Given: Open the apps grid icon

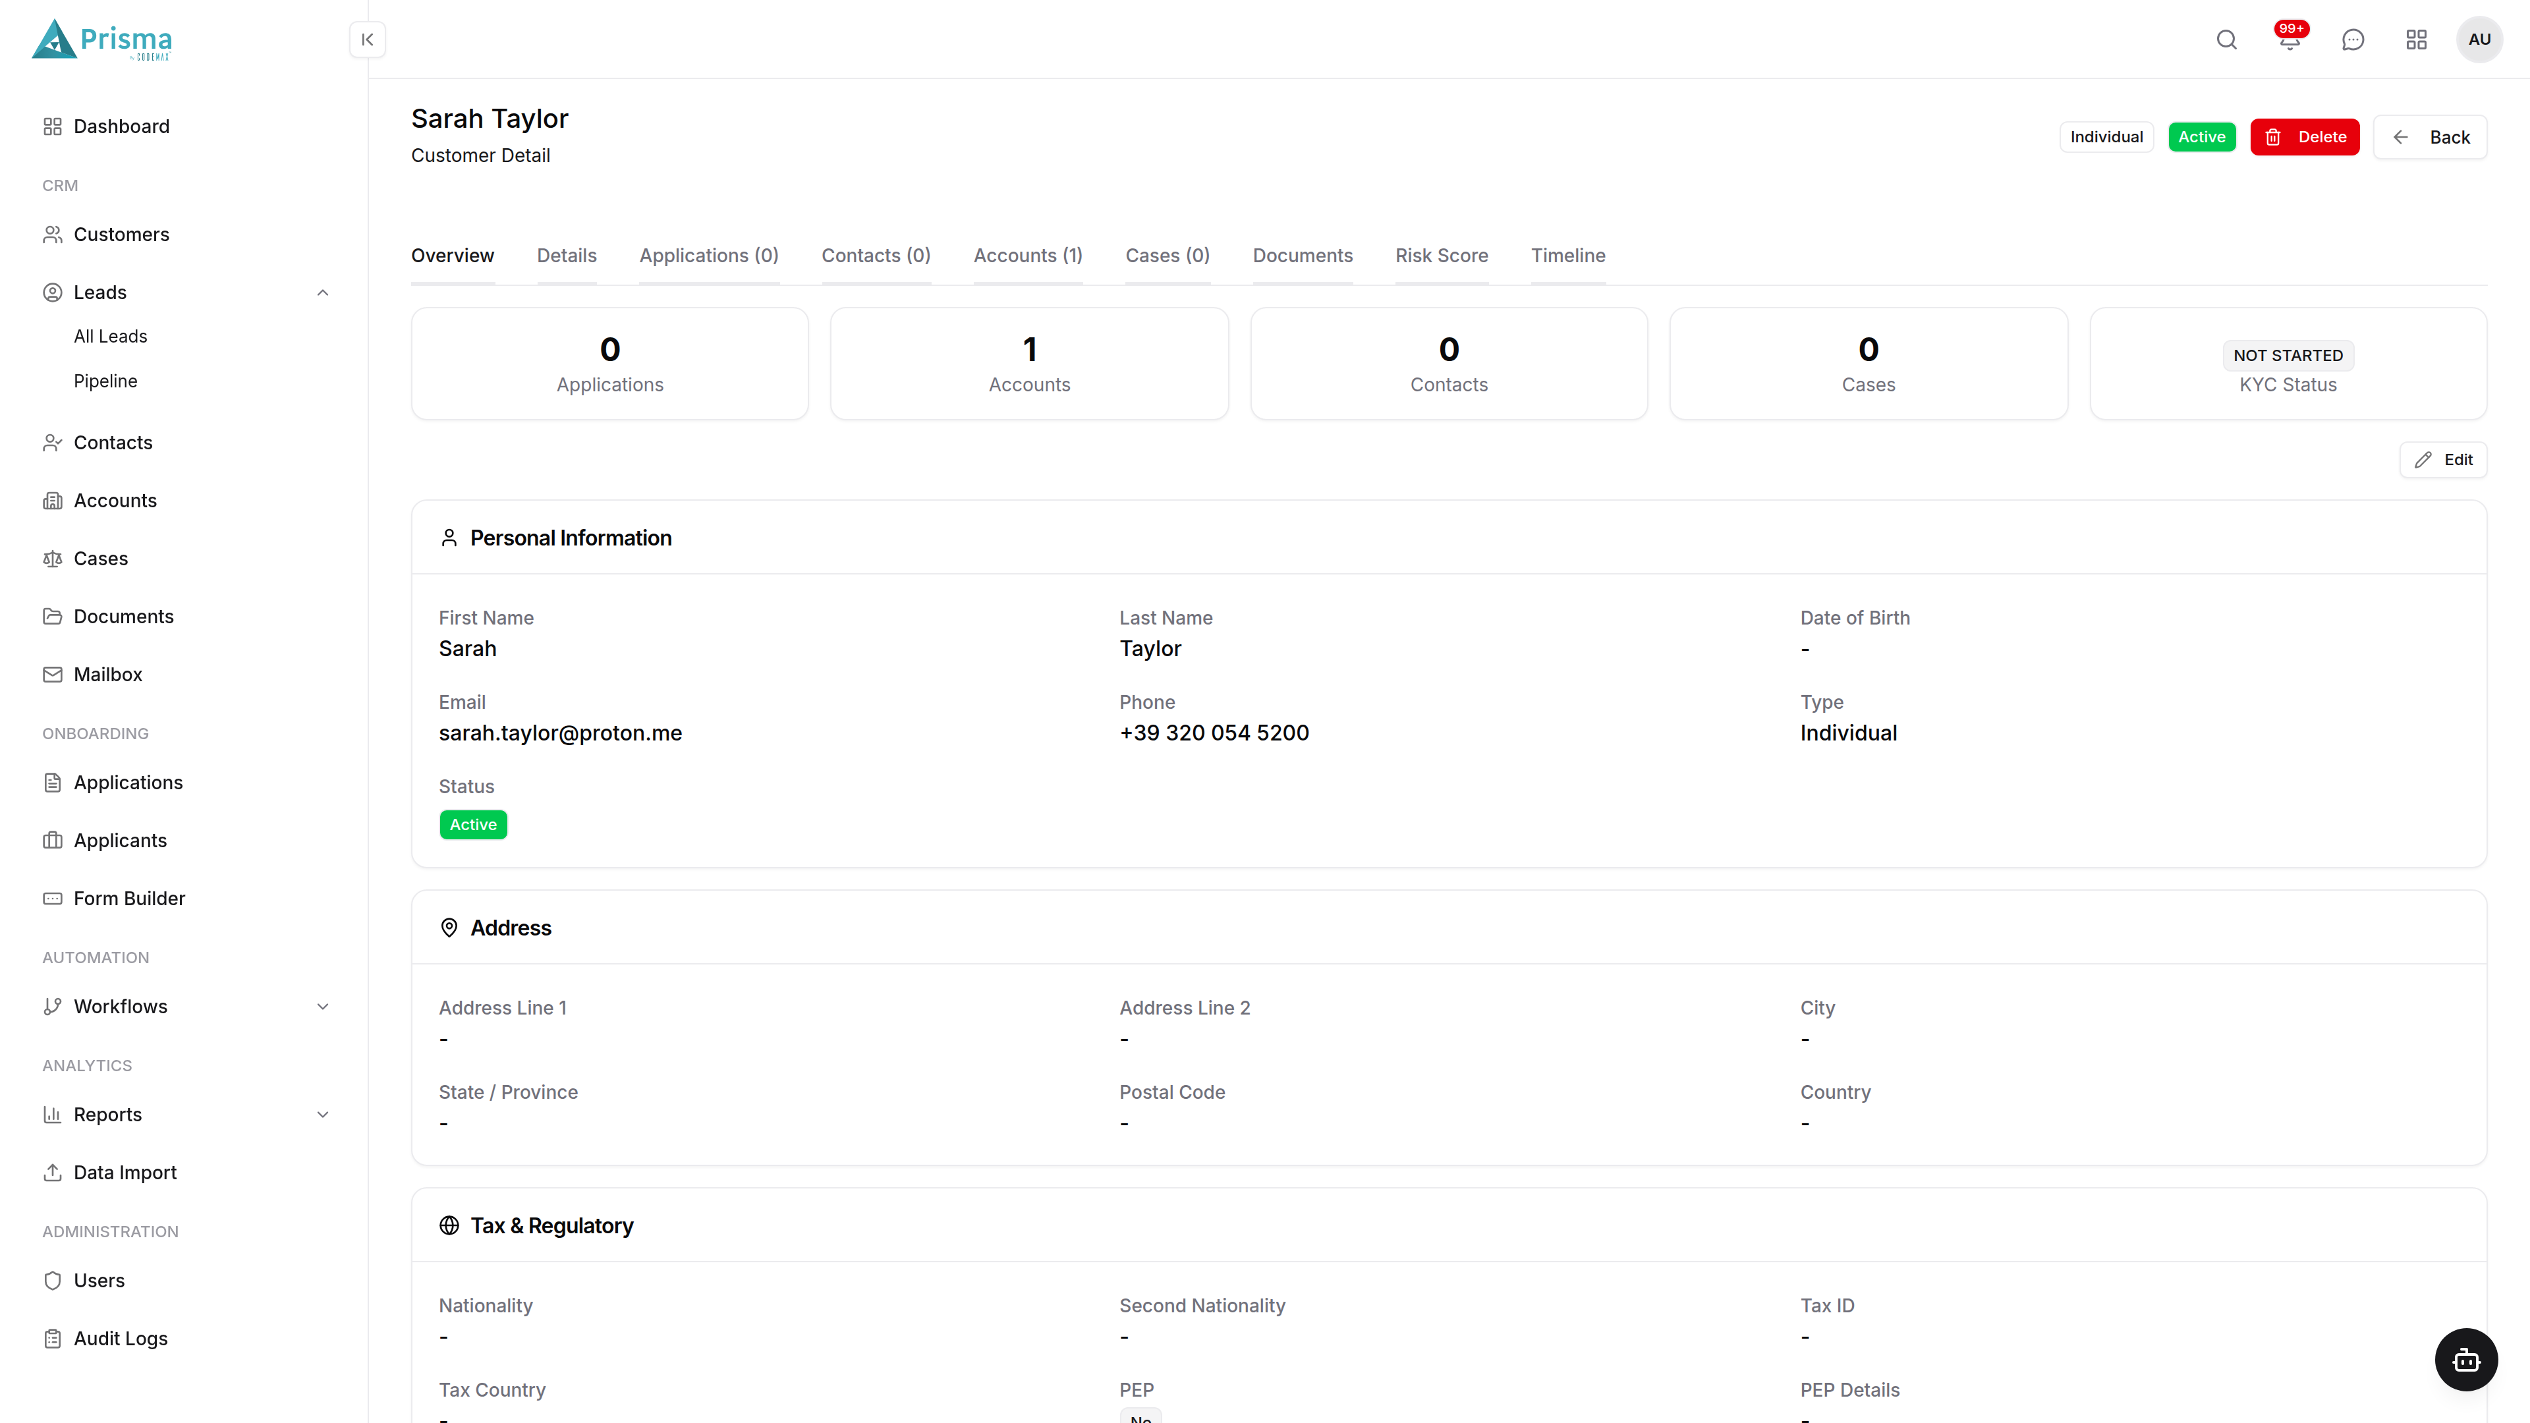Looking at the screenshot, I should click(2416, 40).
